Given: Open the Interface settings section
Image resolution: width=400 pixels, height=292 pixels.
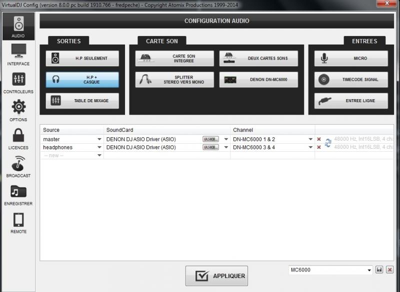Looking at the screenshot, I should coord(18,55).
